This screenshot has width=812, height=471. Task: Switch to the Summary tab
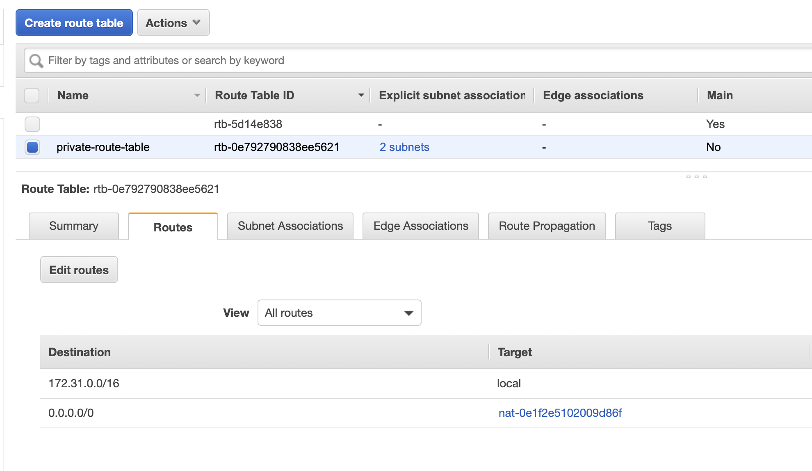pyautogui.click(x=74, y=226)
